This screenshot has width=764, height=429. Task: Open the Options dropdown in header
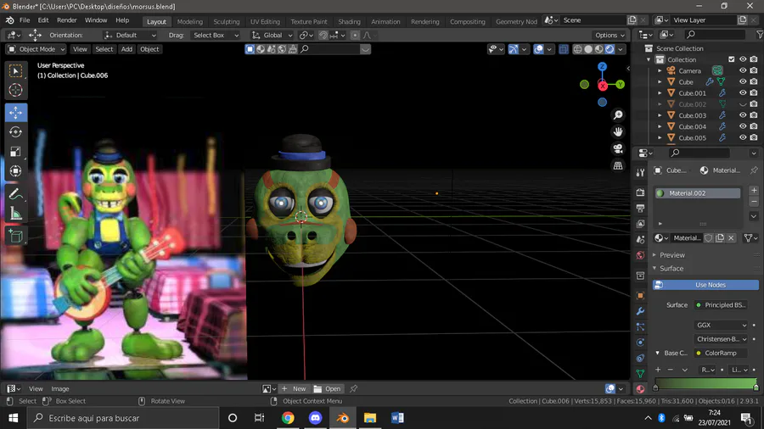(x=609, y=35)
